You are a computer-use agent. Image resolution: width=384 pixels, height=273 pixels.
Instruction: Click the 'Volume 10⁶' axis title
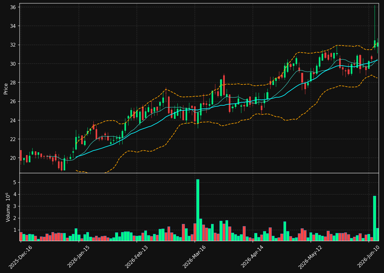pyautogui.click(x=8, y=207)
